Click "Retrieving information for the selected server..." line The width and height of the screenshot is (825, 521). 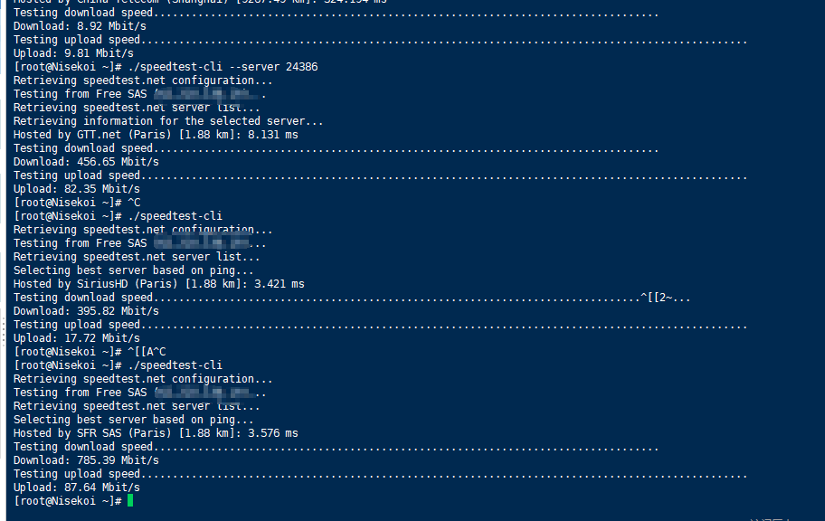click(168, 121)
